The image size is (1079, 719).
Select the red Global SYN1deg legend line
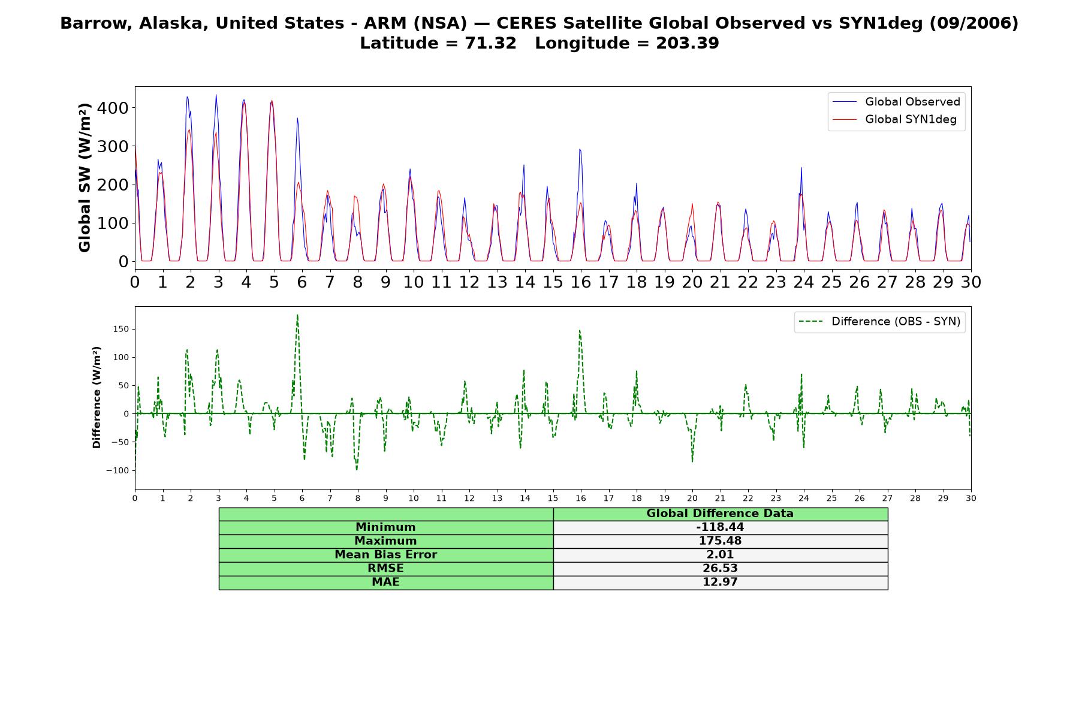pyautogui.click(x=845, y=120)
